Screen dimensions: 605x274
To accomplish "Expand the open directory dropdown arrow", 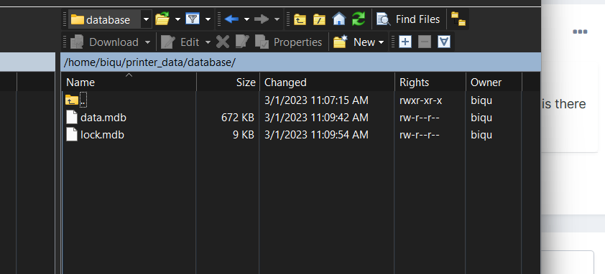I will 177,19.
